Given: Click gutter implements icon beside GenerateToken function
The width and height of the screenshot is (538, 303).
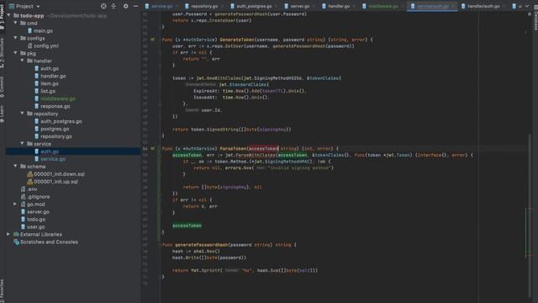Looking at the screenshot, I should [152, 40].
